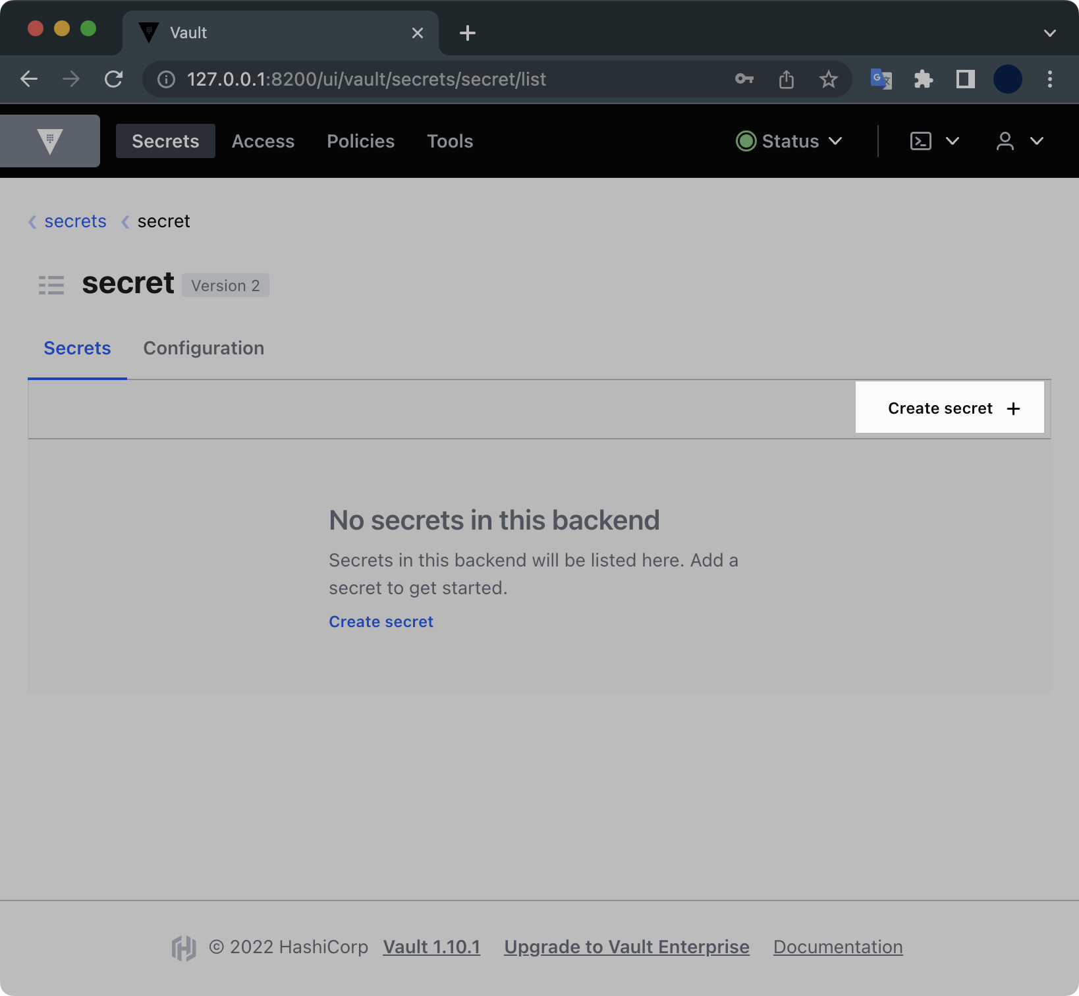Open the Chrome three-dot menu
This screenshot has width=1079, height=996.
[x=1049, y=80]
